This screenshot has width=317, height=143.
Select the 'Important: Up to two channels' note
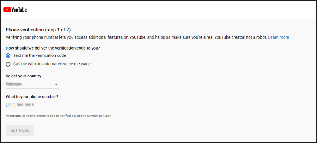(x=59, y=116)
